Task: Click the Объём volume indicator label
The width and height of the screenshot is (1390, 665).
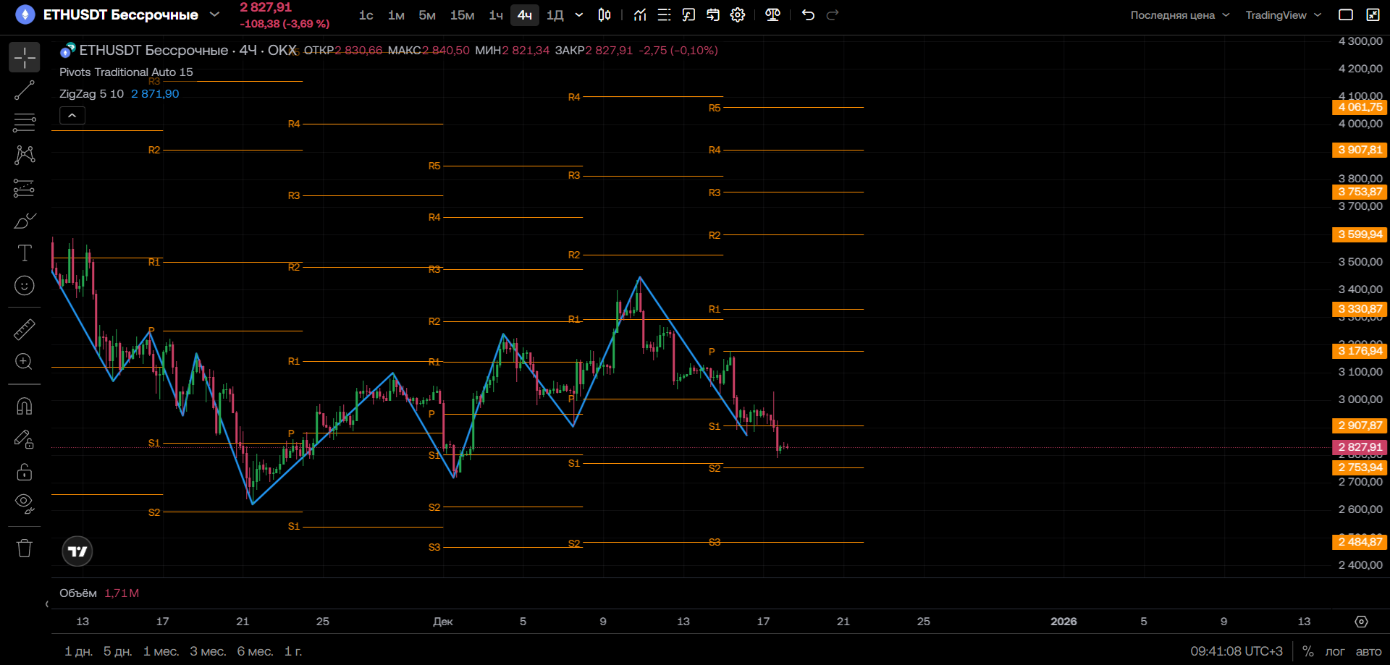Action: coord(78,593)
